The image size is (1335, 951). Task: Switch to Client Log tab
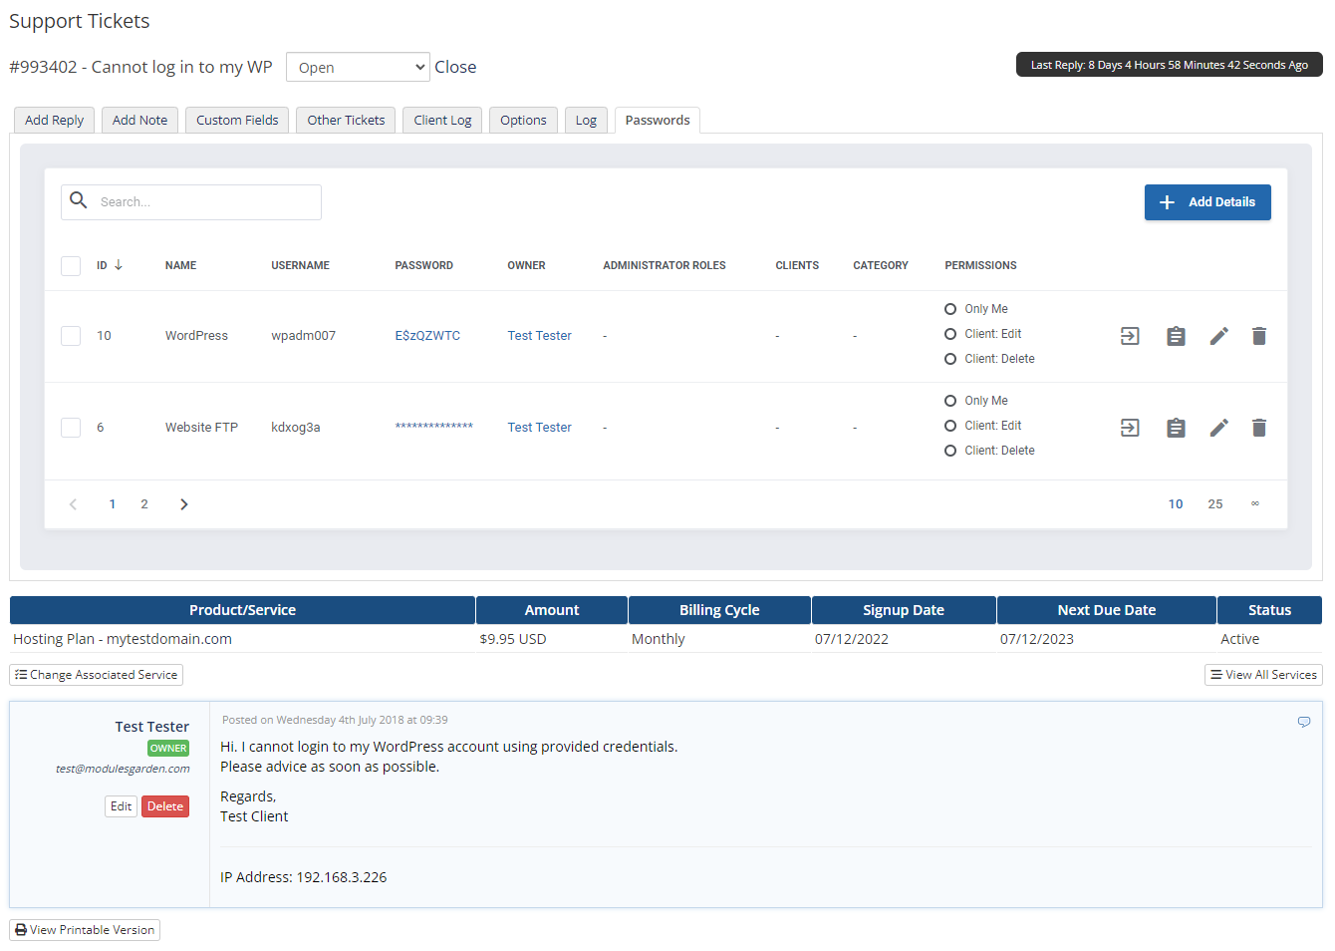click(442, 120)
